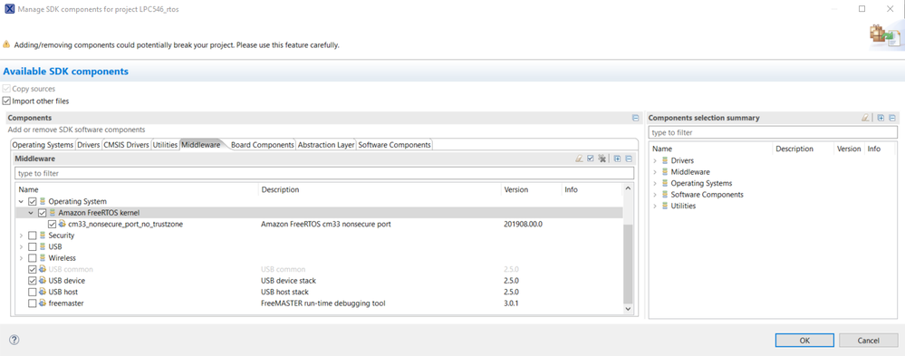Uncheck the Operating System checkbox
The height and width of the screenshot is (356, 905).
(x=33, y=202)
